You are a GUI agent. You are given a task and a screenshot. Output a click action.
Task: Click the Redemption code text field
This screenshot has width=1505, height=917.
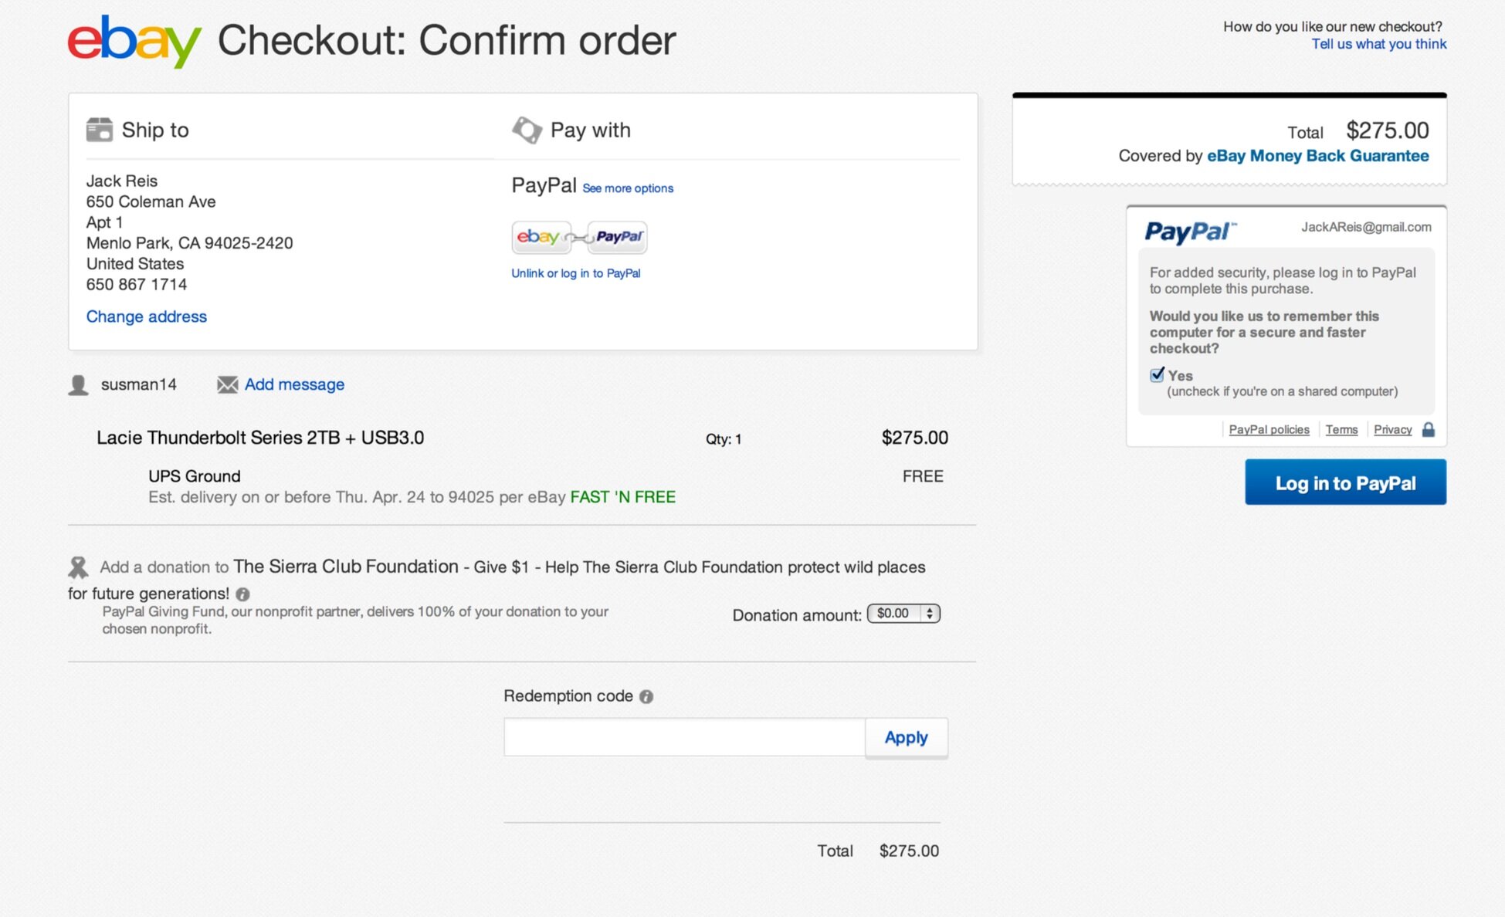[684, 737]
